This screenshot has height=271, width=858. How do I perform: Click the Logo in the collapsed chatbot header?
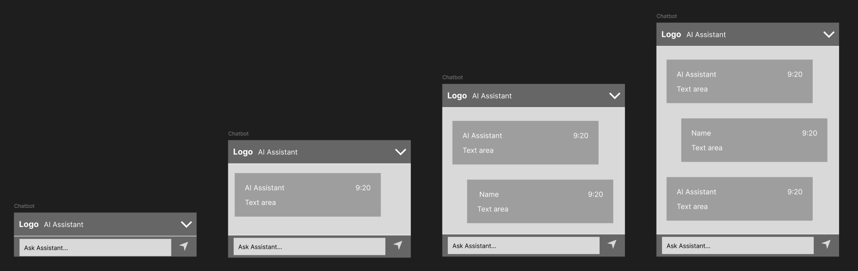click(x=29, y=224)
